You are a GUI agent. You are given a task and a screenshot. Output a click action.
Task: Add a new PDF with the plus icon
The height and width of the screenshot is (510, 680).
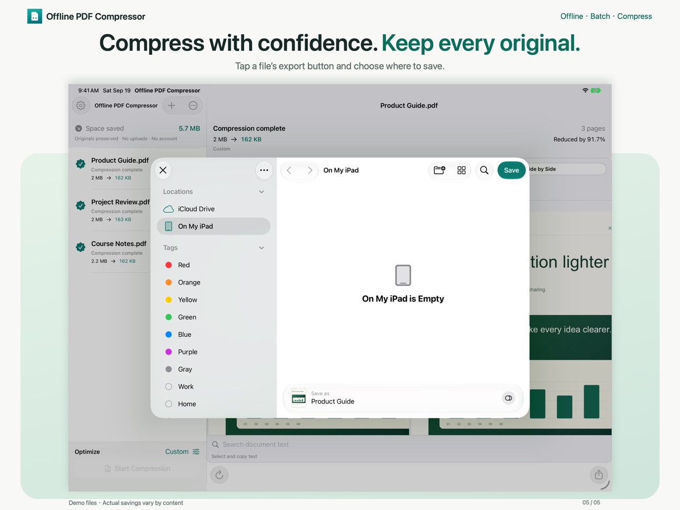[172, 105]
